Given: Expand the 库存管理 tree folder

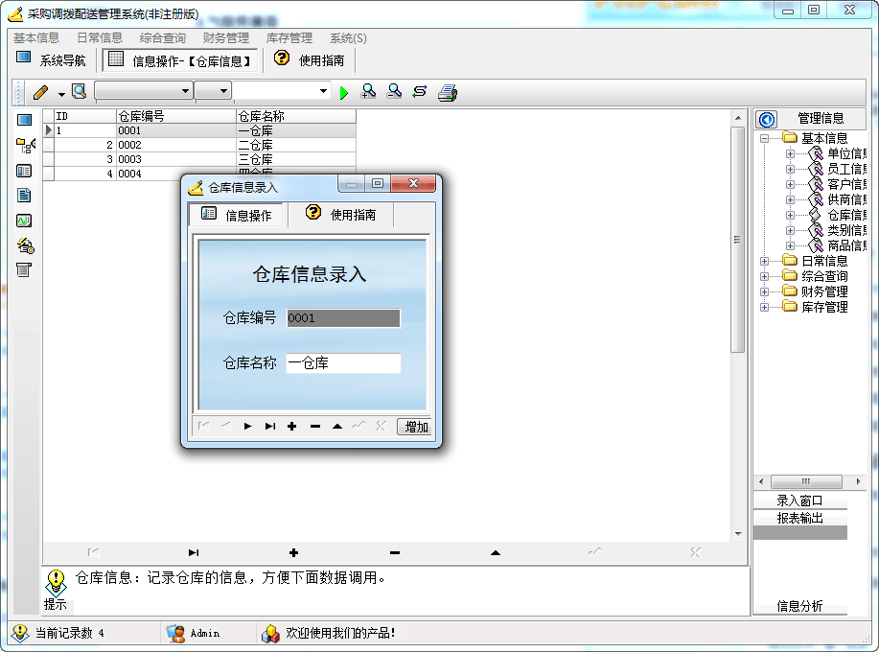Looking at the screenshot, I should point(765,307).
